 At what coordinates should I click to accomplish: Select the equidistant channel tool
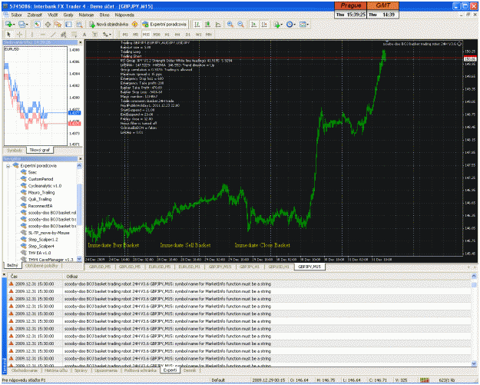click(64, 35)
